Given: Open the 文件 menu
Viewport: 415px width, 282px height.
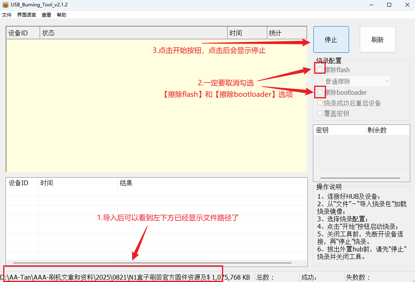Looking at the screenshot, I should pos(7,15).
